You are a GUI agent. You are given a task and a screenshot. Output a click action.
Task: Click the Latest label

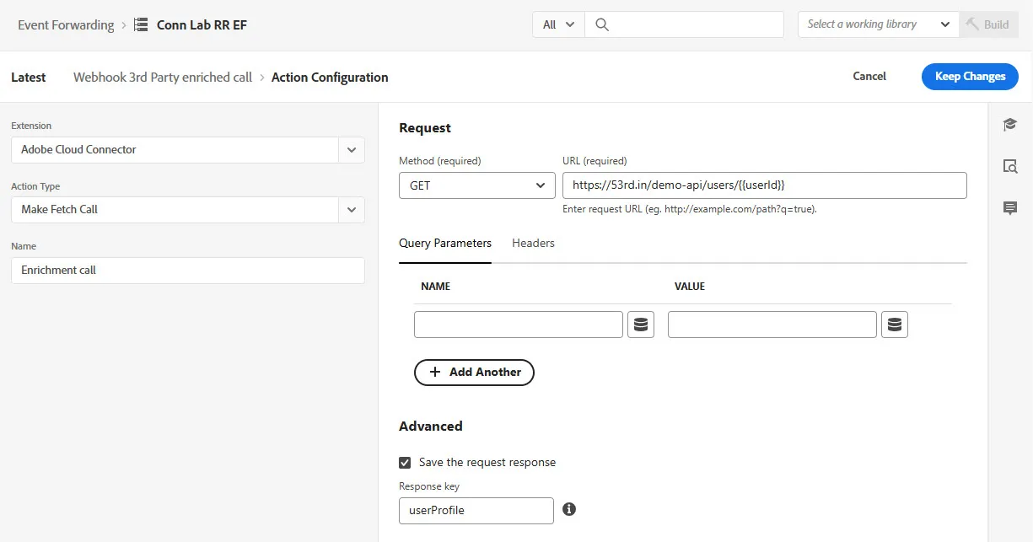click(29, 77)
